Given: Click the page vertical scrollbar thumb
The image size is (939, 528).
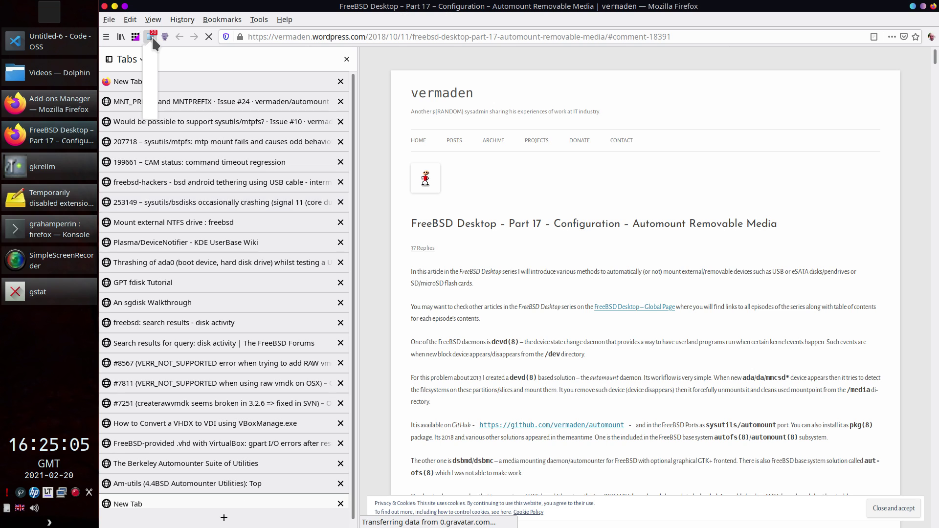Looking at the screenshot, I should coord(935,57).
